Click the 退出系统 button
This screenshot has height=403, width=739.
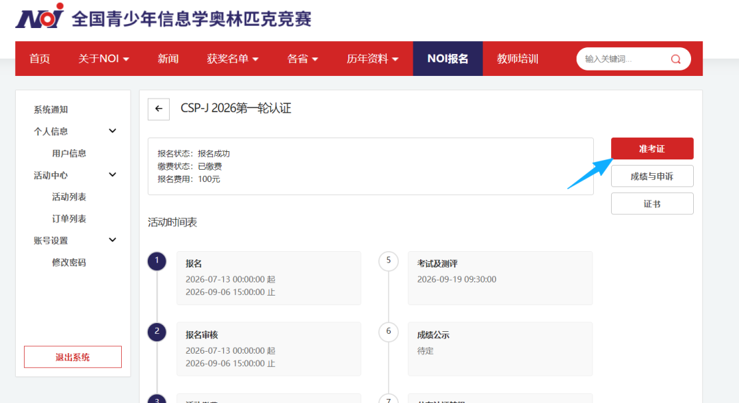(73, 356)
